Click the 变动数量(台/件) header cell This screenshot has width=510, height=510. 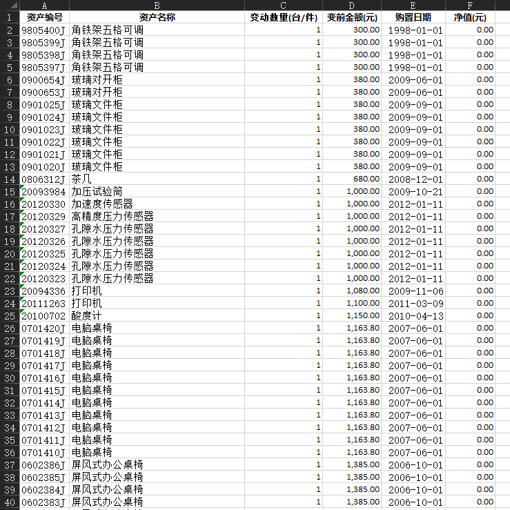pos(283,17)
